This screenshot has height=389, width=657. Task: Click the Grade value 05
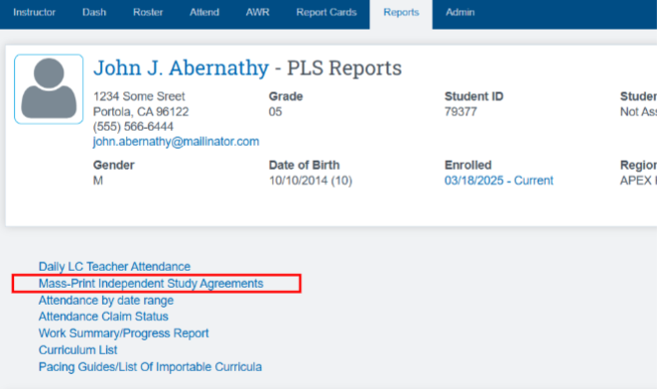coord(275,112)
